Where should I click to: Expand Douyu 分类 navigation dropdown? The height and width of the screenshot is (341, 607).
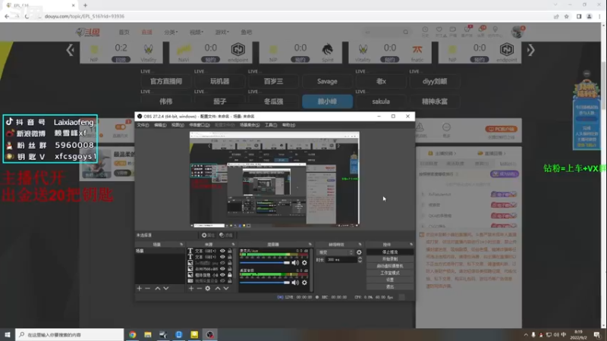point(171,32)
